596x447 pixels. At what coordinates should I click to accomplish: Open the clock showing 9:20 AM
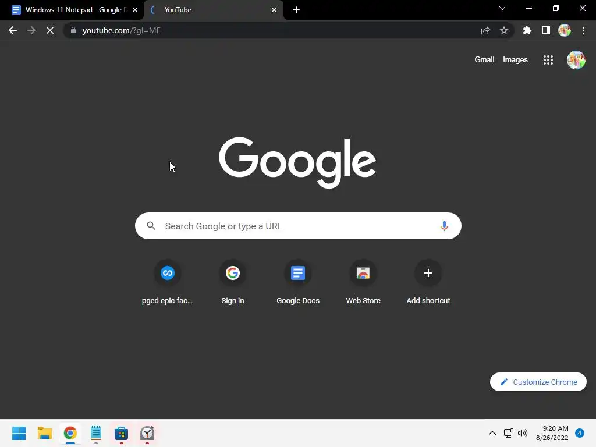(x=552, y=433)
